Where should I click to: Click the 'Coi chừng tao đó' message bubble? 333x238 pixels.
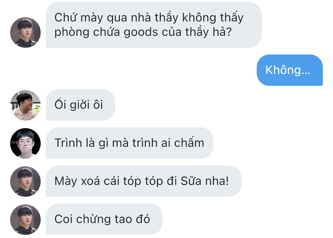coord(104,219)
